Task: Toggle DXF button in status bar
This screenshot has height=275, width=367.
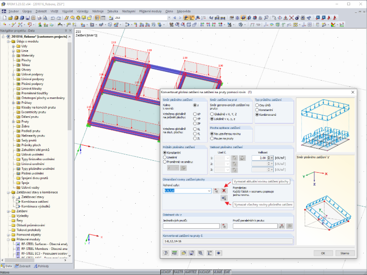Action: pos(227,272)
